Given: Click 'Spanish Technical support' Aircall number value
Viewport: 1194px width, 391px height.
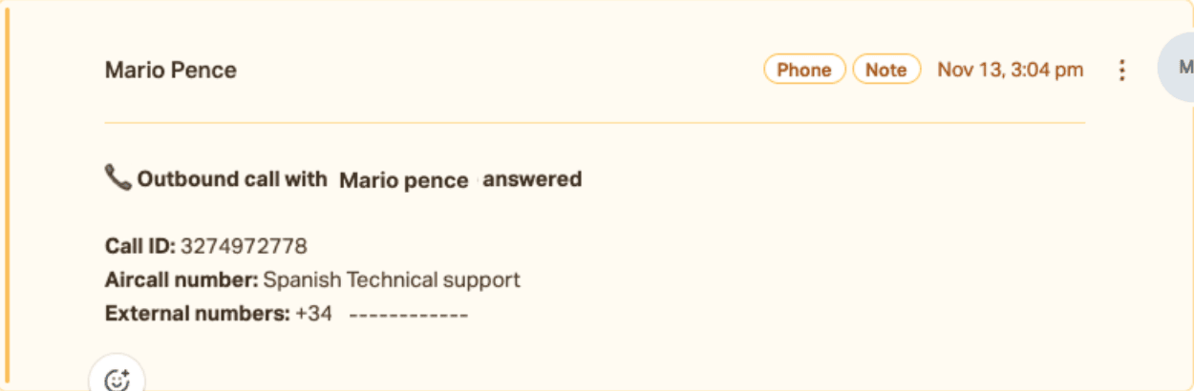Looking at the screenshot, I should click(392, 279).
